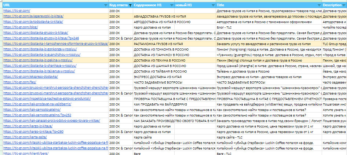Open the active Код ответа filter icon
347x155 pixels.
130,5
